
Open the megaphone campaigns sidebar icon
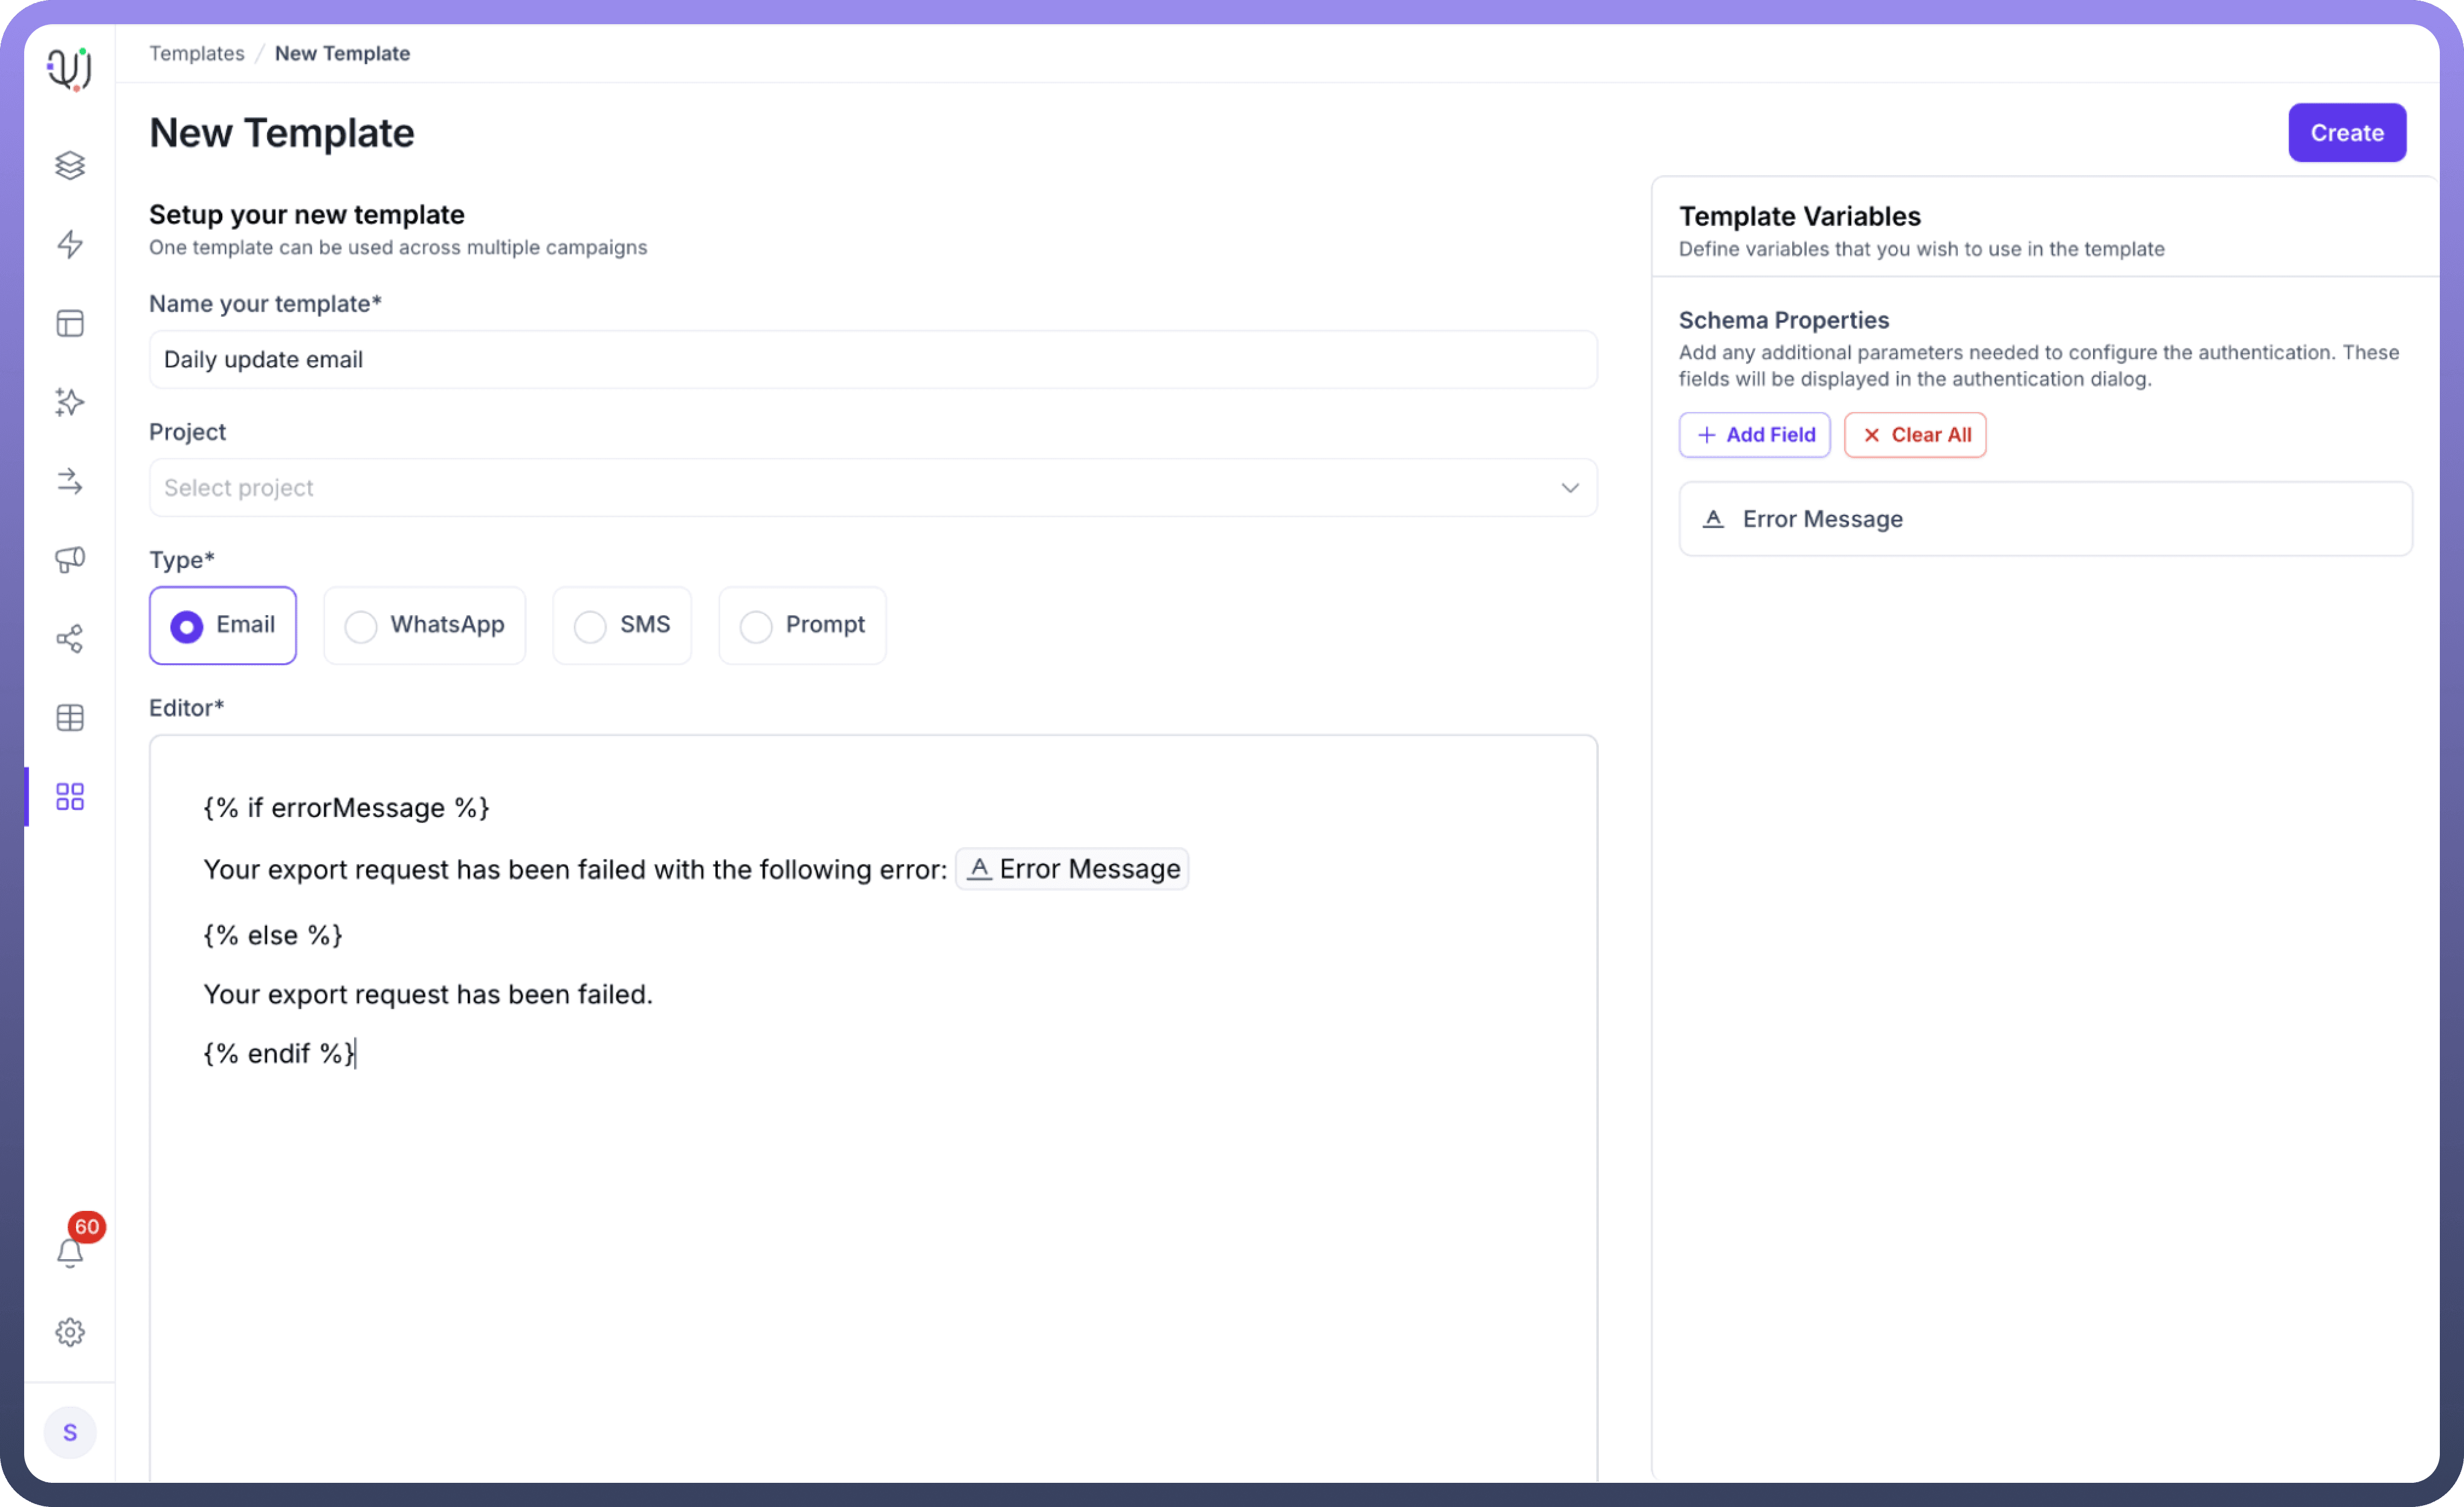click(x=69, y=559)
